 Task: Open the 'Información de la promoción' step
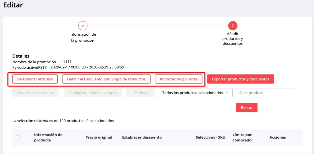pos(83,37)
